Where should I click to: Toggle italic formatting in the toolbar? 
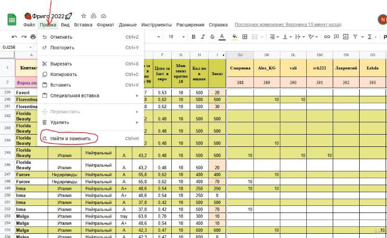coord(203,37)
